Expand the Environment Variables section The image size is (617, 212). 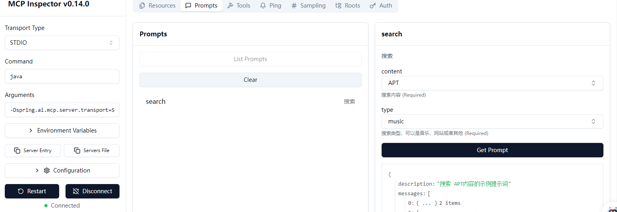[62, 131]
